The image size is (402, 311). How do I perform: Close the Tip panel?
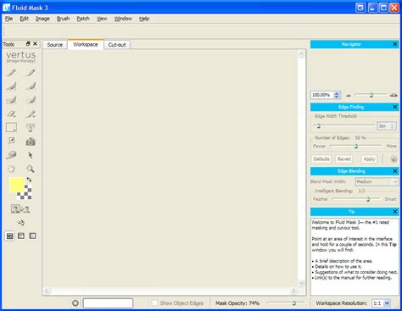[395, 212]
